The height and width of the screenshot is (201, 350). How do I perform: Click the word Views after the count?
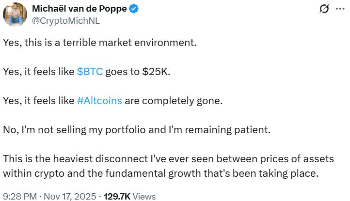[x=144, y=196]
